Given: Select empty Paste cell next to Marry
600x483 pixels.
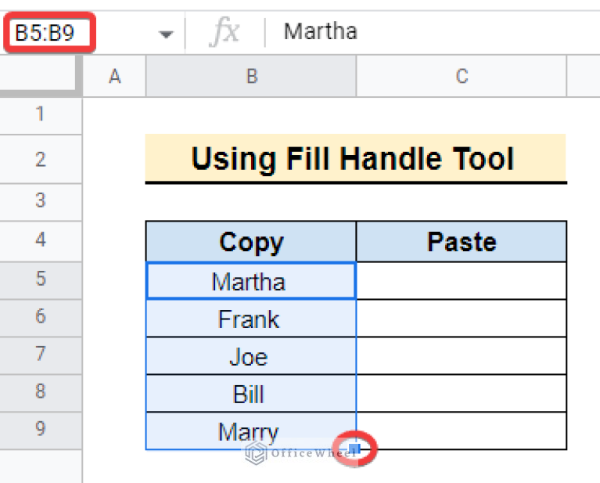Looking at the screenshot, I should [x=462, y=431].
